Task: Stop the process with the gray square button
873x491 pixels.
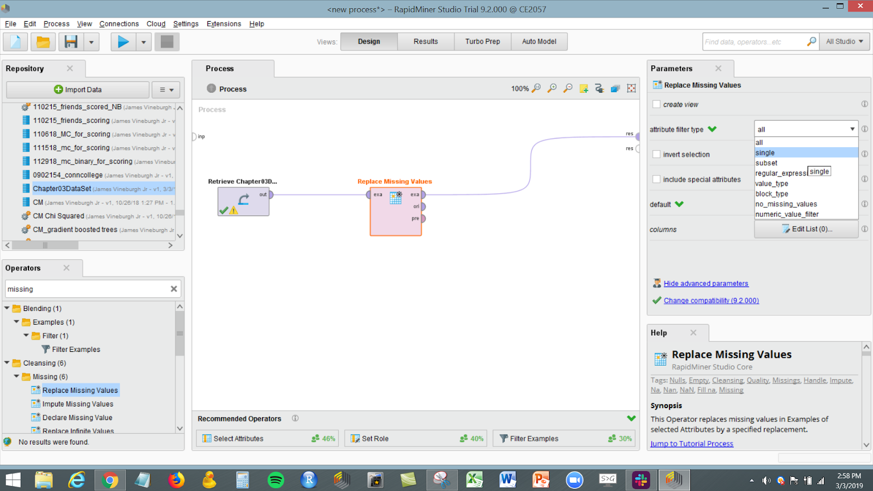Action: pos(167,42)
